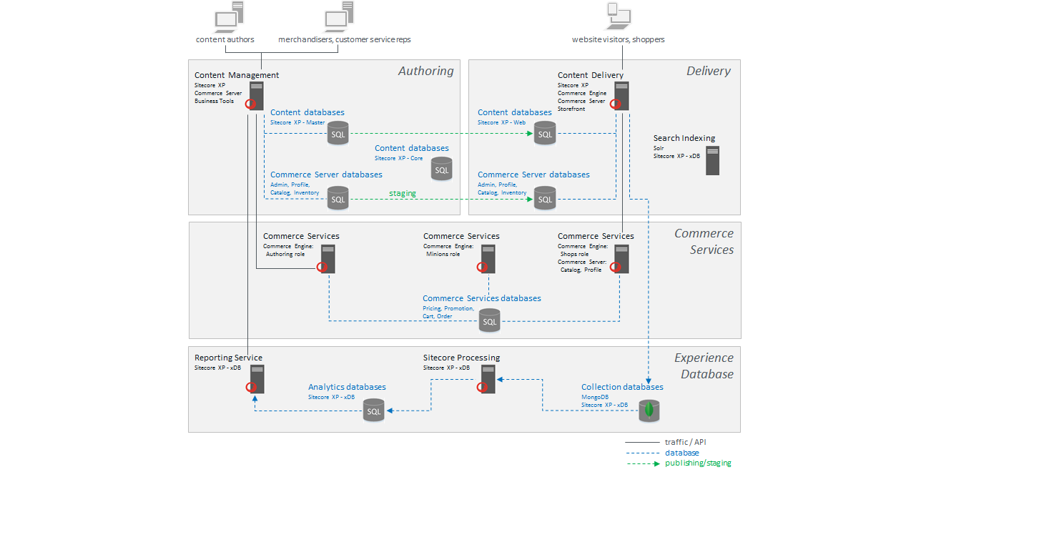Click the 'database' legend entry
Viewport: 1039px width, 560px height.
(682, 453)
